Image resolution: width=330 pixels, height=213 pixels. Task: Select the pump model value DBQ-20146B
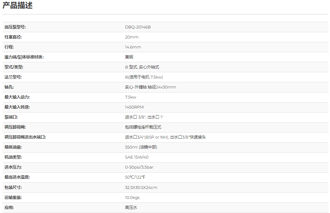pyautogui.click(x=138, y=27)
